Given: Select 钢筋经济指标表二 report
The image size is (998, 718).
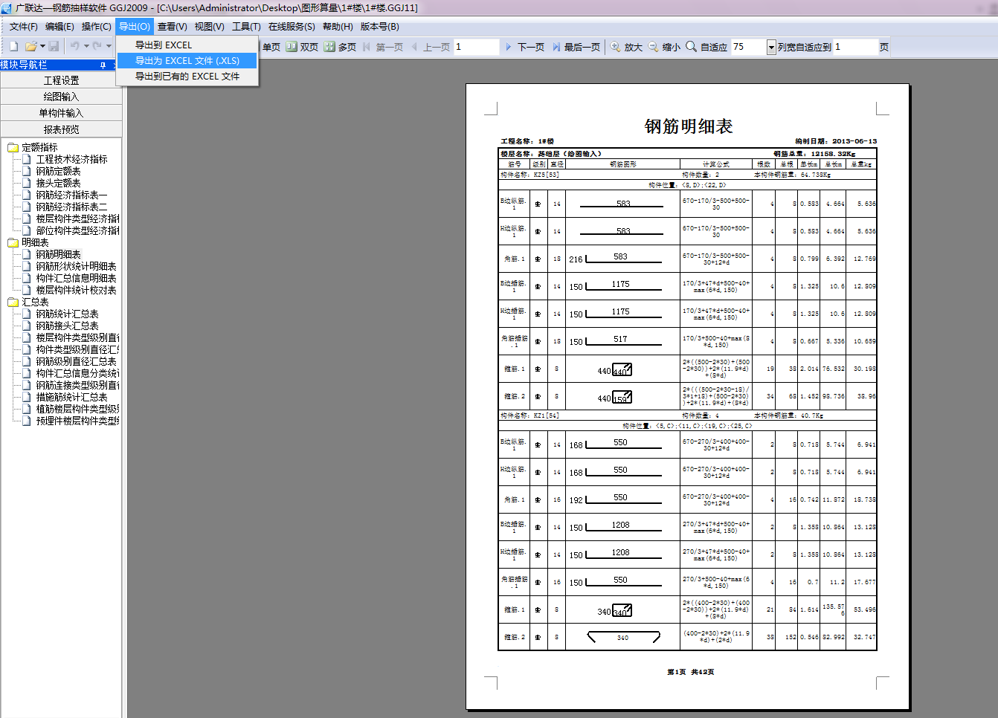Looking at the screenshot, I should click(x=71, y=207).
